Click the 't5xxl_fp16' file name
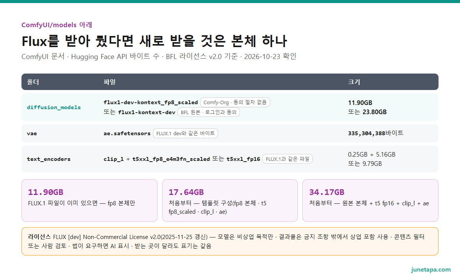Screen dimensions: 460x280 click(243, 159)
